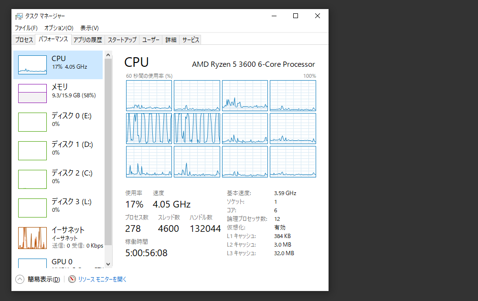Click the bottom-left logical processor graph
This screenshot has height=301, width=478.
click(149, 161)
